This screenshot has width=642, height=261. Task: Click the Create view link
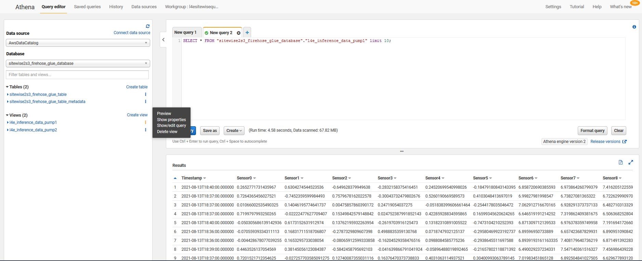(137, 115)
